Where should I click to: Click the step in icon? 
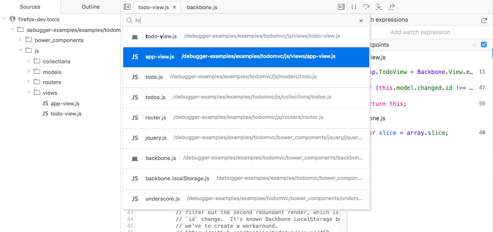click(379, 7)
